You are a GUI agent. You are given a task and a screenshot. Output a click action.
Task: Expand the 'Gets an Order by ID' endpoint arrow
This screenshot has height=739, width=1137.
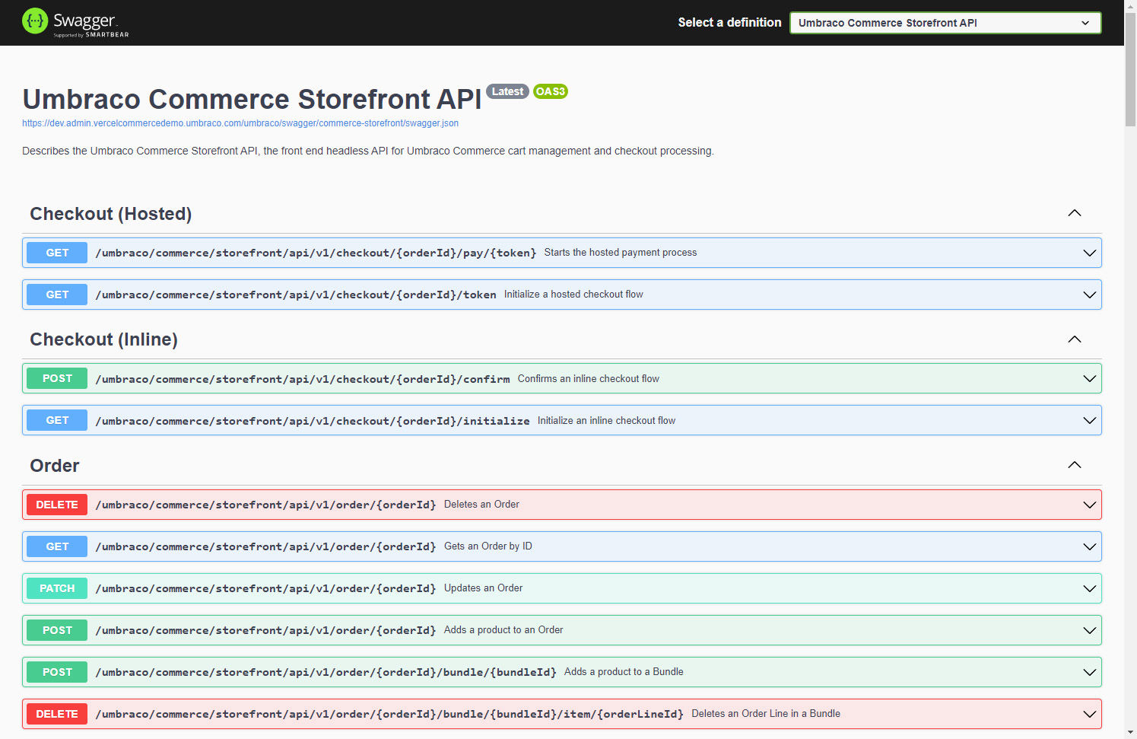pos(1090,546)
